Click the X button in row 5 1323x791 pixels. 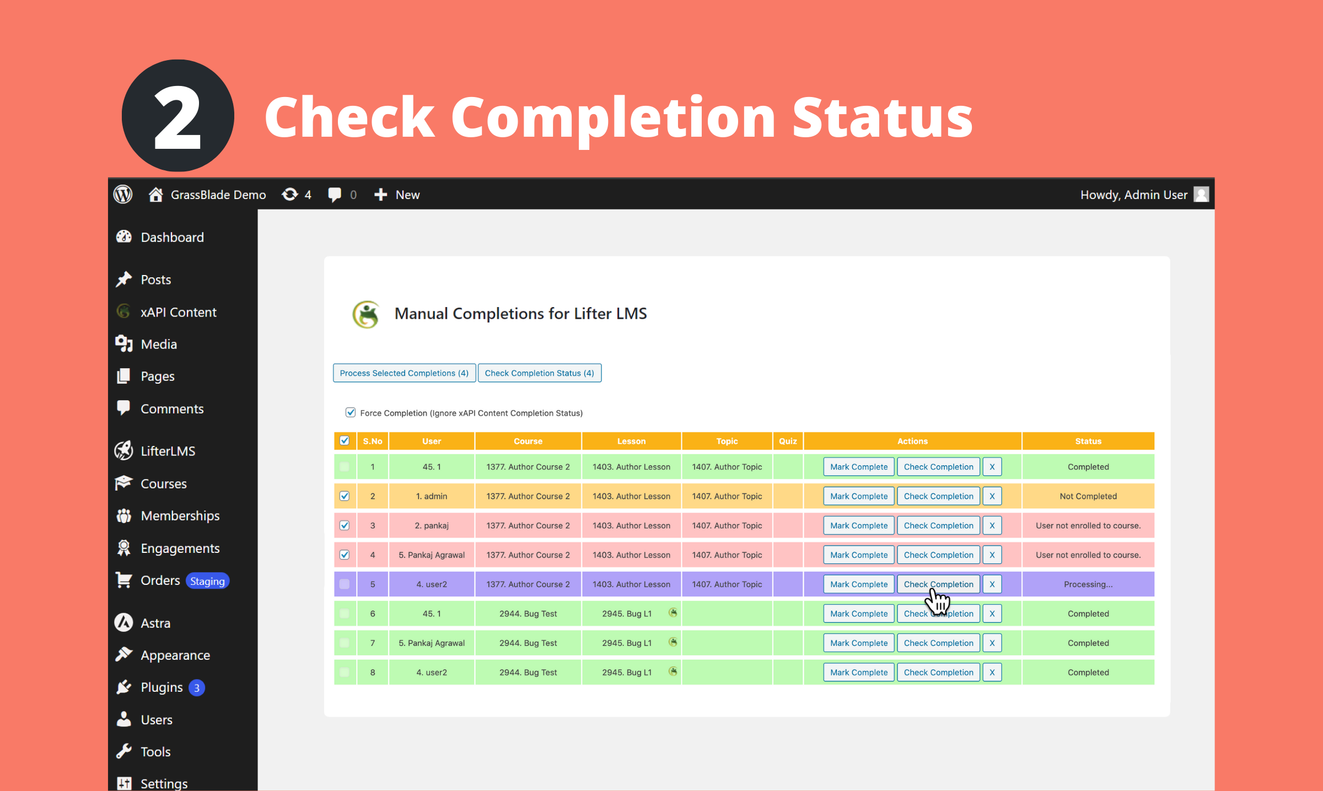(992, 584)
